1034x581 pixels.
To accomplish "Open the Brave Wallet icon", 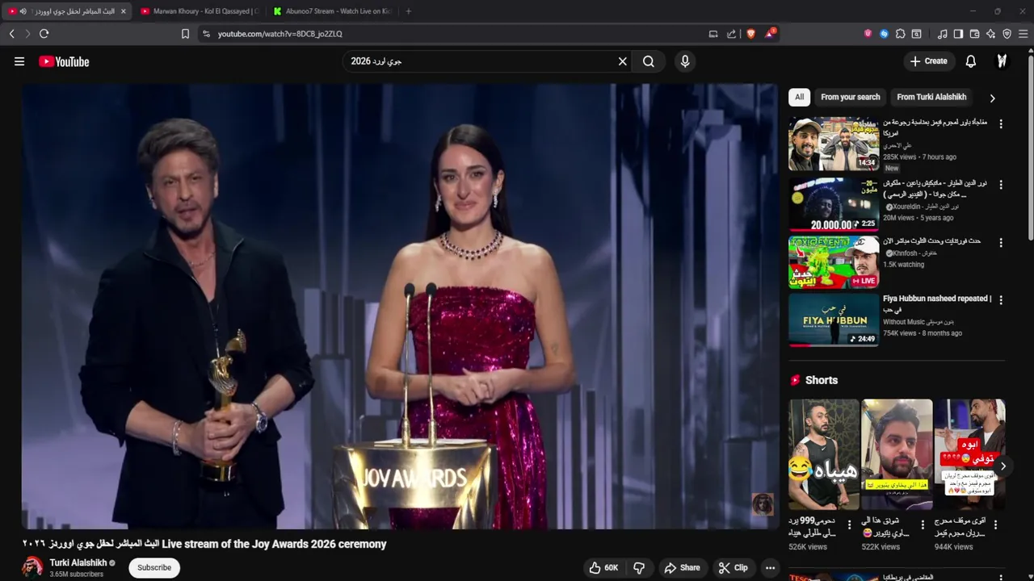I will [x=974, y=34].
